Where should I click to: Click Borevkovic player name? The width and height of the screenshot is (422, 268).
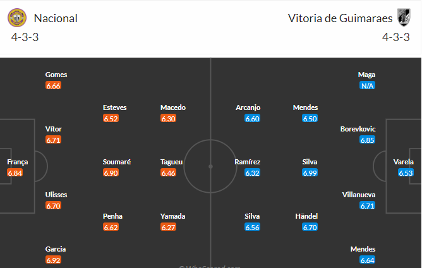coord(358,129)
